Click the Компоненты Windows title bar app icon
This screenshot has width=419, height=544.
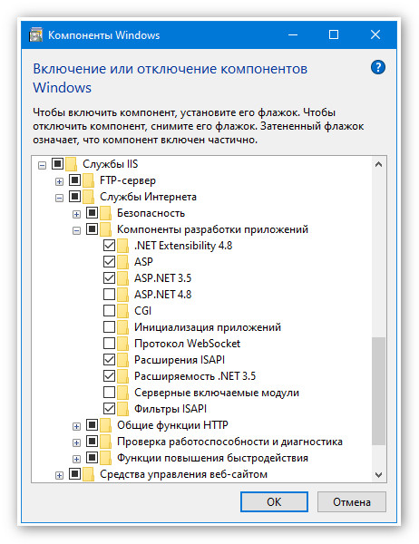pos(35,35)
